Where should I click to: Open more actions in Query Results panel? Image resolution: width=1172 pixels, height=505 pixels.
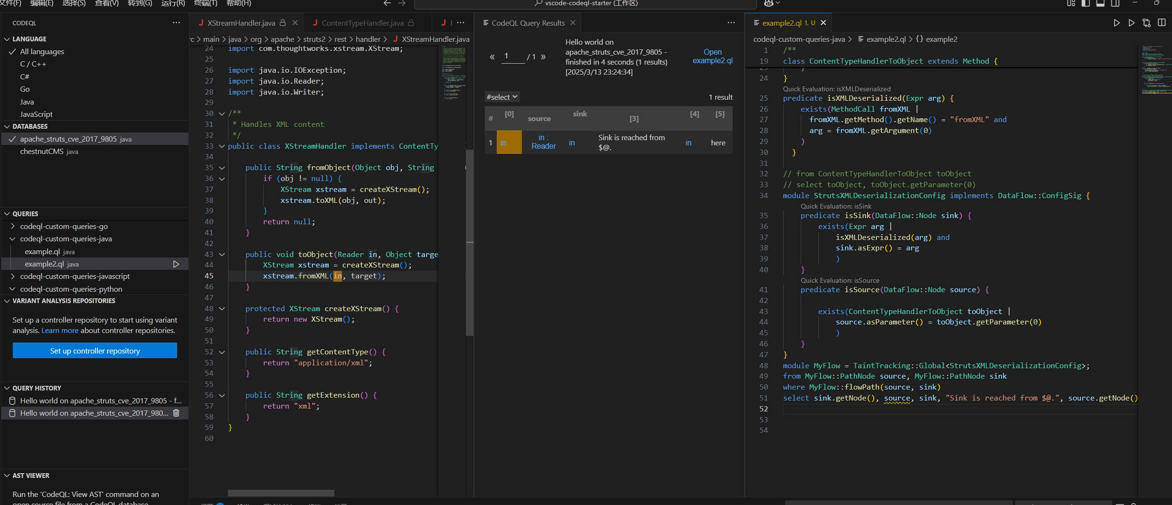pos(731,23)
